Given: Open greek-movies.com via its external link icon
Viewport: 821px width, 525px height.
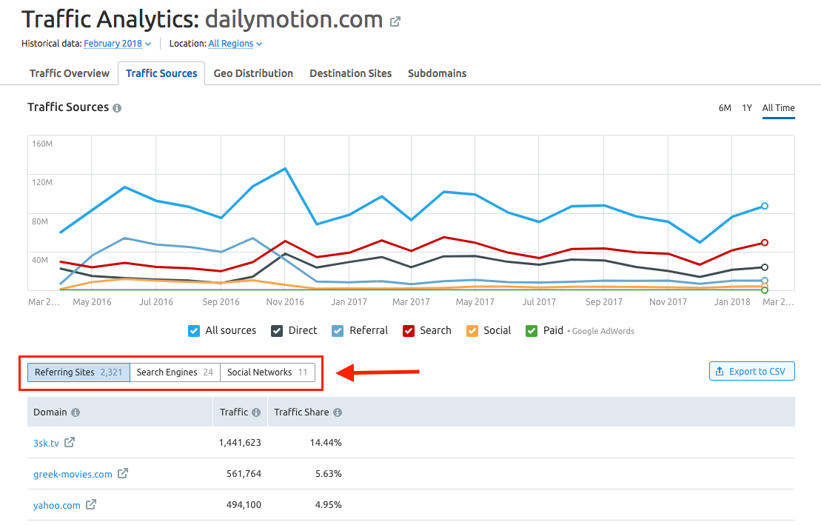Looking at the screenshot, I should tap(121, 474).
